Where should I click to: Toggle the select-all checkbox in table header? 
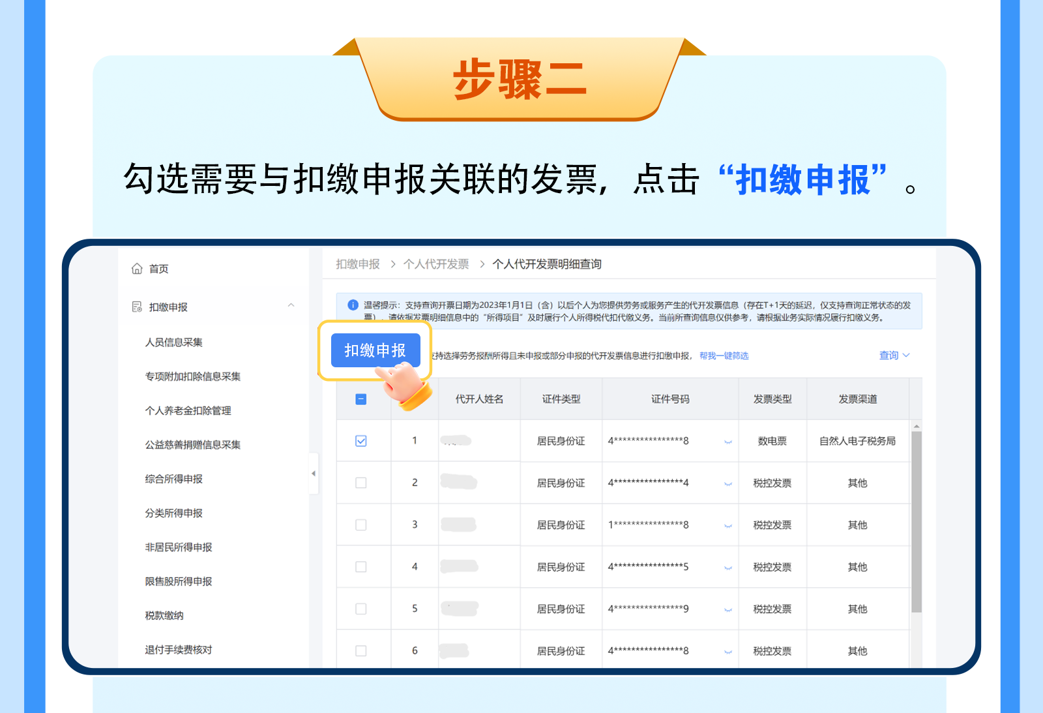pyautogui.click(x=361, y=399)
